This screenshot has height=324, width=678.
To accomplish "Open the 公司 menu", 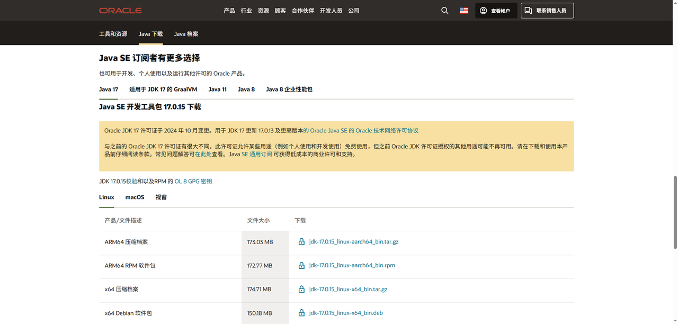I will (354, 11).
